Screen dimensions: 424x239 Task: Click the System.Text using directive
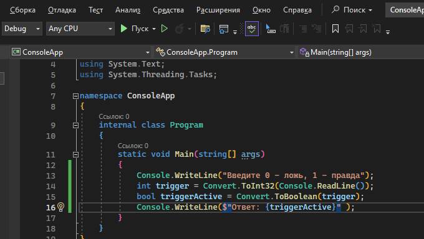coord(122,64)
